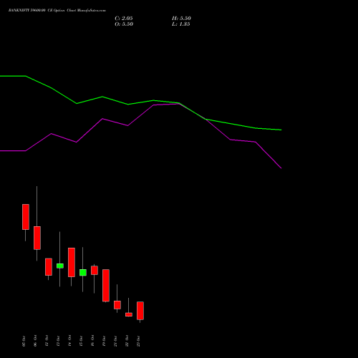Click the 14 Oct date label
This screenshot has width=358, height=358.
69,341
